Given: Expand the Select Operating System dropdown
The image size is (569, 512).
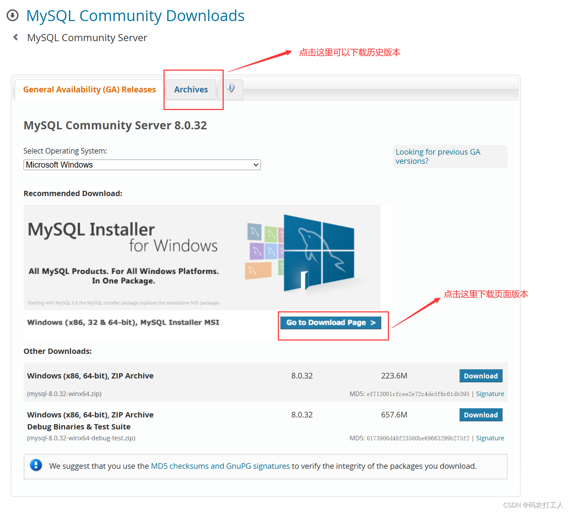Looking at the screenshot, I should (x=142, y=165).
